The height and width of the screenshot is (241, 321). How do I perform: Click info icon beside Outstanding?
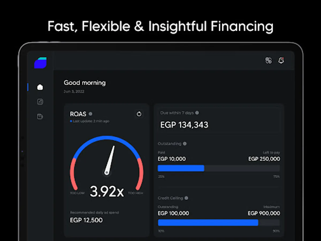coord(185,144)
